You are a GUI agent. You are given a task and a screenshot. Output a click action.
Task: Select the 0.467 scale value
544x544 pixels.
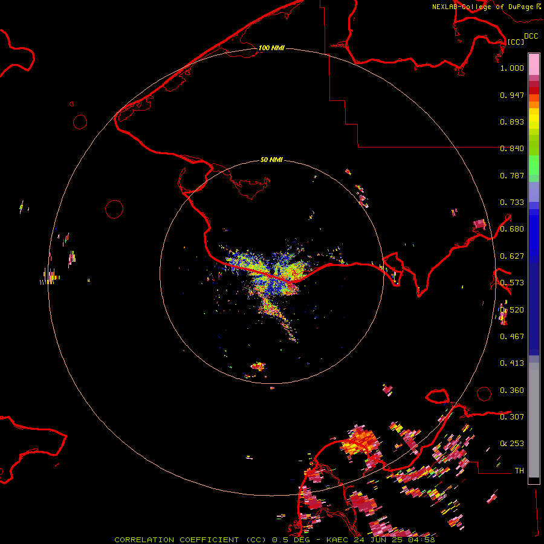pos(512,337)
